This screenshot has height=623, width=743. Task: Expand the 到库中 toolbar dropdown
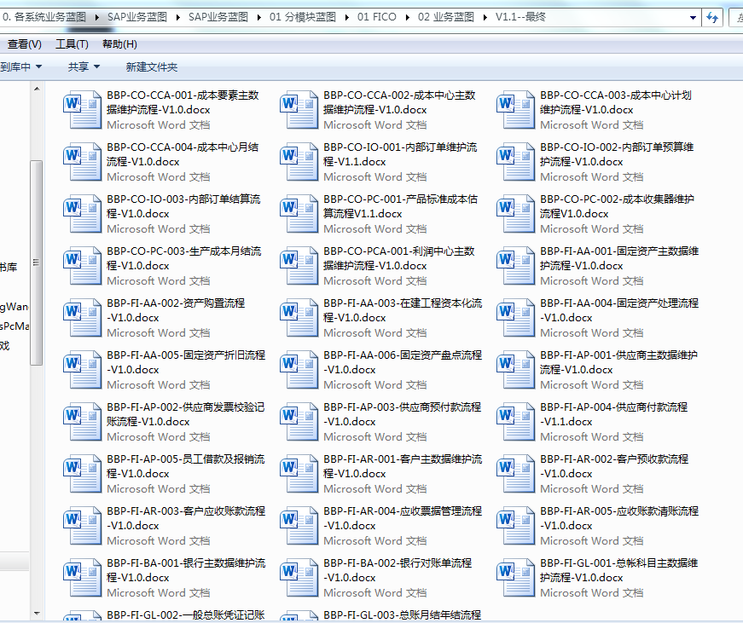click(x=21, y=66)
